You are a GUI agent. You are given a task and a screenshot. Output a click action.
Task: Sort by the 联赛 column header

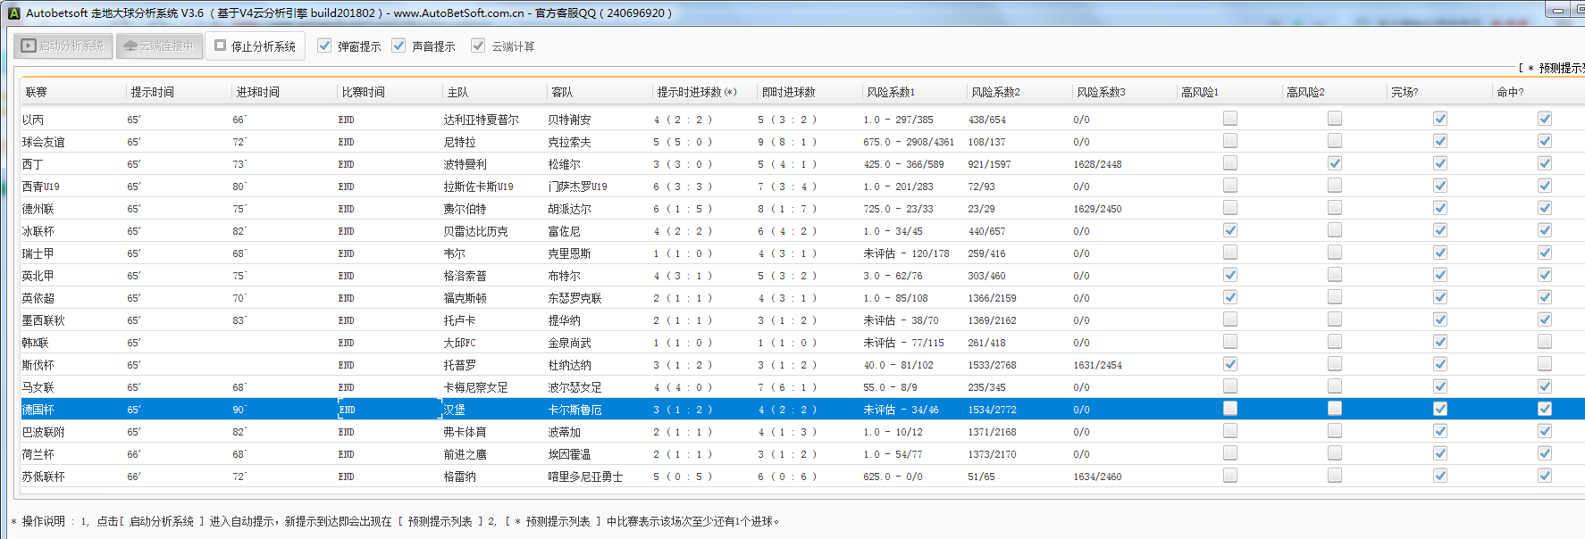pyautogui.click(x=37, y=92)
